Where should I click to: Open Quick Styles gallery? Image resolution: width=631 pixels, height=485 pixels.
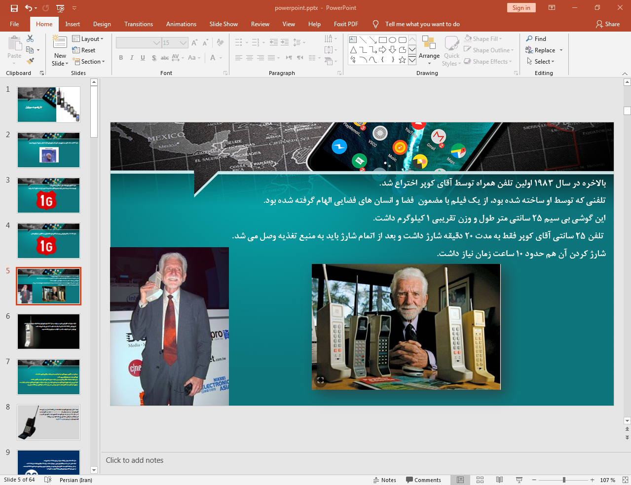pos(451,50)
